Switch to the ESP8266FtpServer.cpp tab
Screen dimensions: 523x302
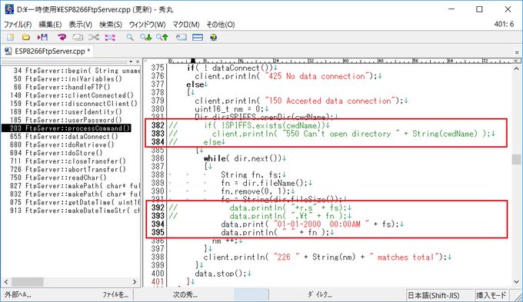click(x=48, y=51)
